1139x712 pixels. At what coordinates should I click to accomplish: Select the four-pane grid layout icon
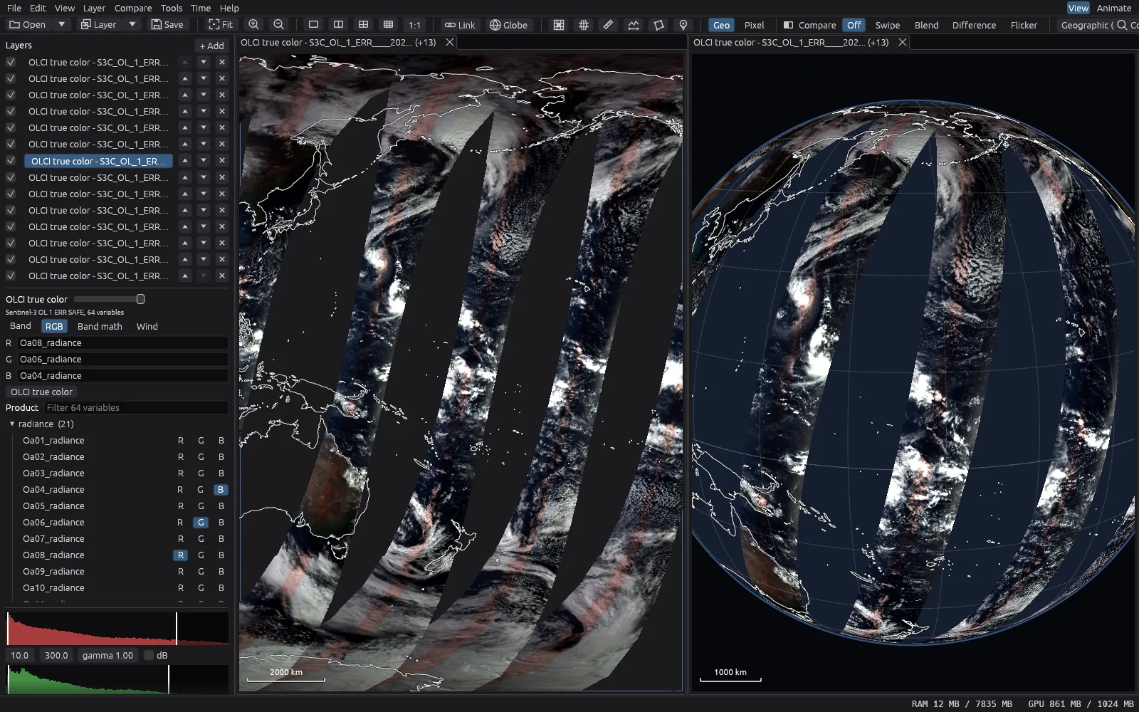pyautogui.click(x=363, y=25)
